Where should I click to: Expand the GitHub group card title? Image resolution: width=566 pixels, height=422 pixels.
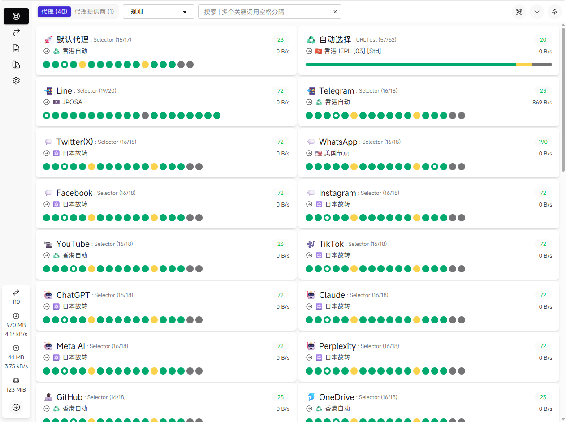click(x=69, y=397)
